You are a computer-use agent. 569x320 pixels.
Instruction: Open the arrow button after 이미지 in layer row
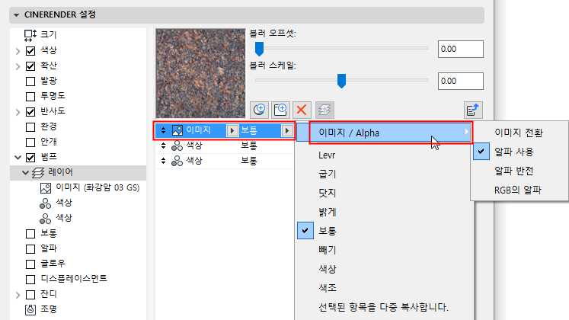pyautogui.click(x=232, y=130)
